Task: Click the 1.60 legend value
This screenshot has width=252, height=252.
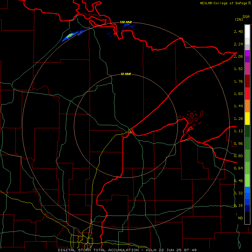Action: 238,94
